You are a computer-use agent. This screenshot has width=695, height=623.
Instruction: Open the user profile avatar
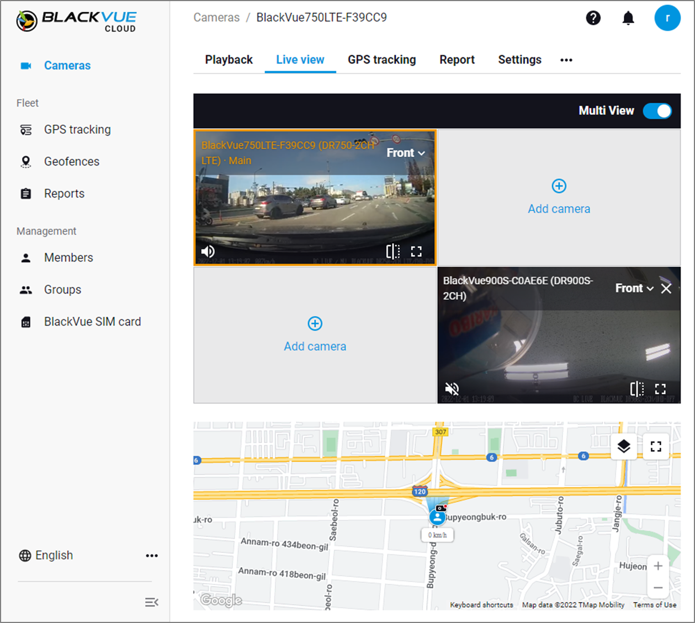(667, 18)
